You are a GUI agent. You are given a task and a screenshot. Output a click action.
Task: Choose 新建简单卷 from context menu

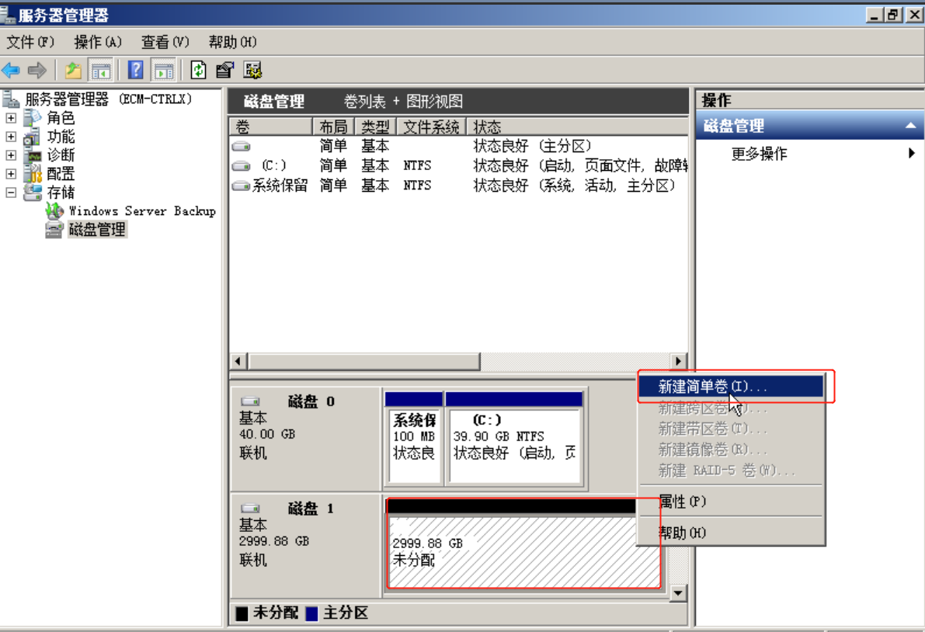tap(712, 387)
